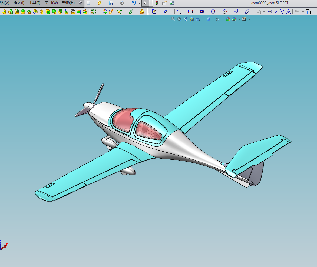The height and width of the screenshot is (267, 317).
Task: Toggle Section View in the view toolbar
Action: pos(192,19)
